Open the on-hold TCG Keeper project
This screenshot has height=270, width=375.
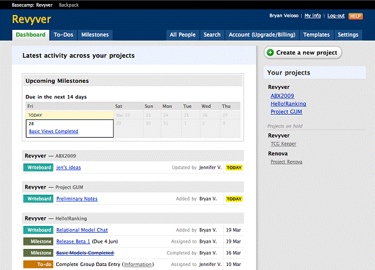point(283,144)
